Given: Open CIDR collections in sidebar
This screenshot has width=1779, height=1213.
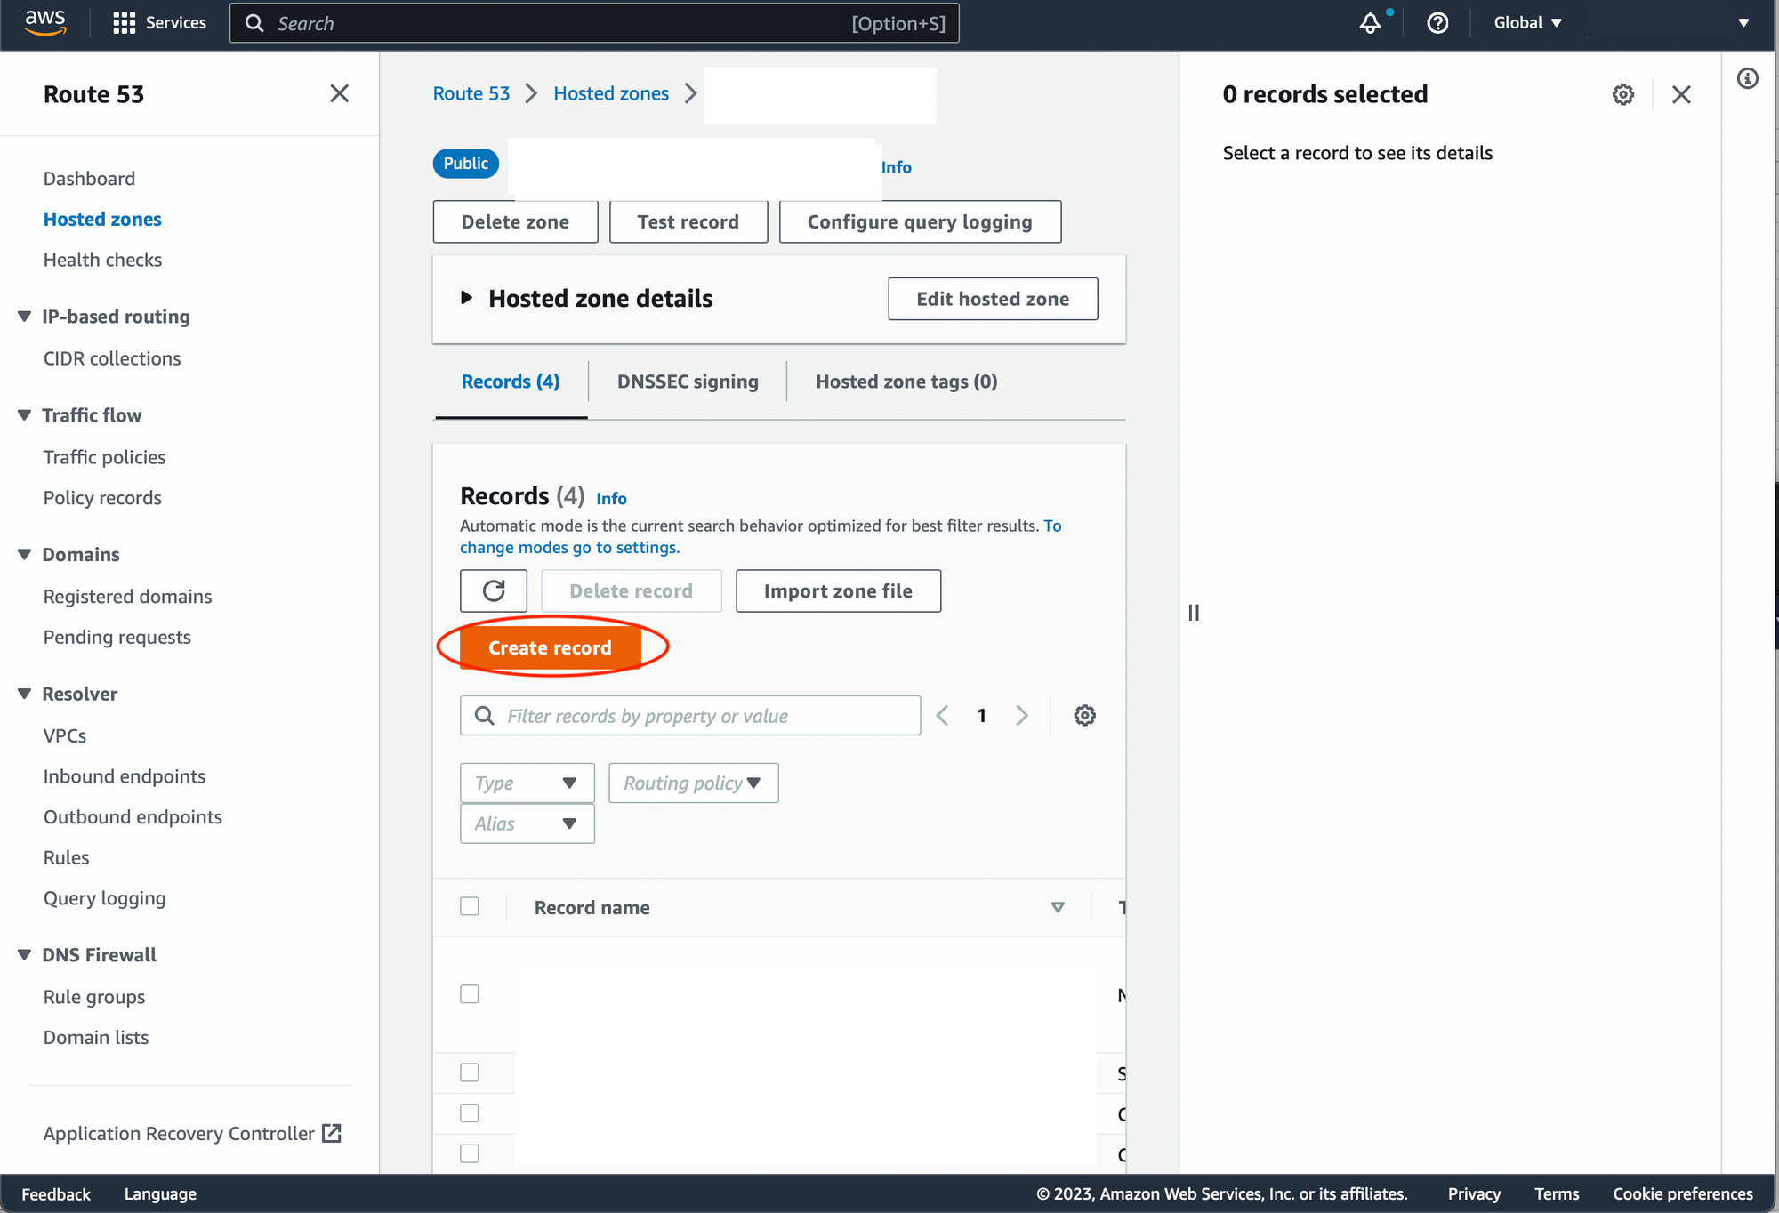Looking at the screenshot, I should click(x=112, y=358).
